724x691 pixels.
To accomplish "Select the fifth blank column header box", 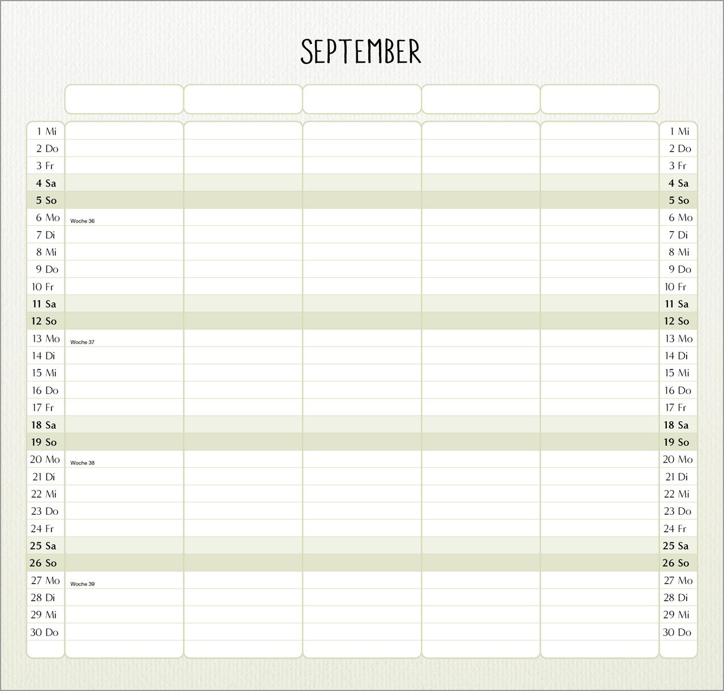I will point(600,99).
